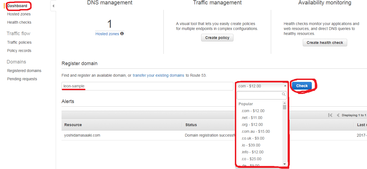This screenshot has height=169, width=367.
Task: Click the Create policy button
Action: (x=217, y=38)
